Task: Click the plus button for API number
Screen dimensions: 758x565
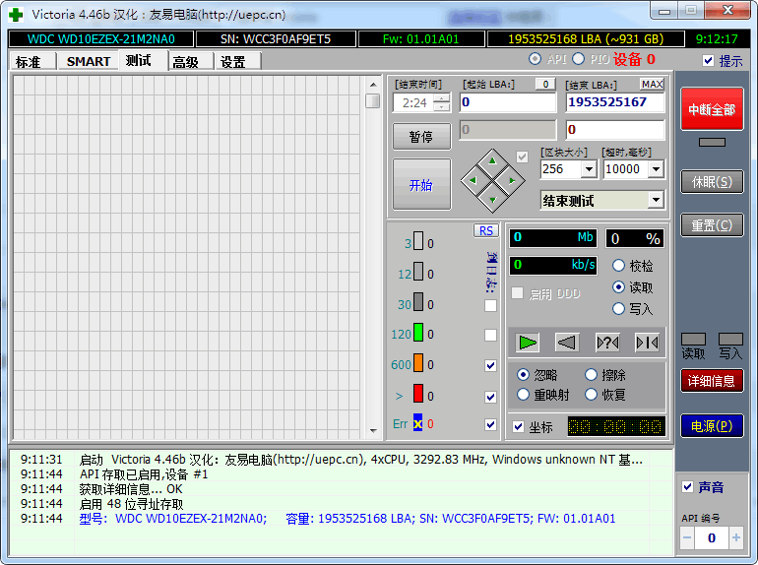Action: [736, 538]
